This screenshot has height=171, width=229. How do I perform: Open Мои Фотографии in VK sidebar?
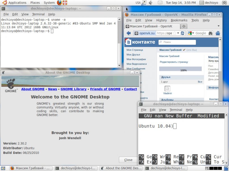pyautogui.click(x=136, y=59)
